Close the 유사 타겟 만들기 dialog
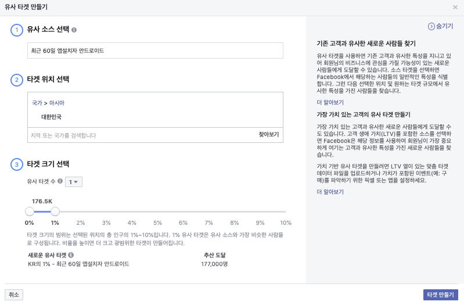This screenshot has width=464, height=305. 455,7
